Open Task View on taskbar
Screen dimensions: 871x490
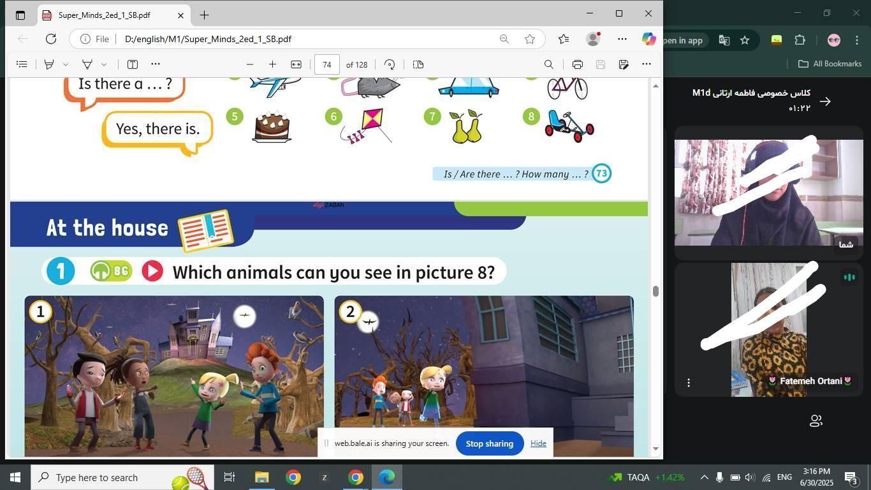click(230, 477)
